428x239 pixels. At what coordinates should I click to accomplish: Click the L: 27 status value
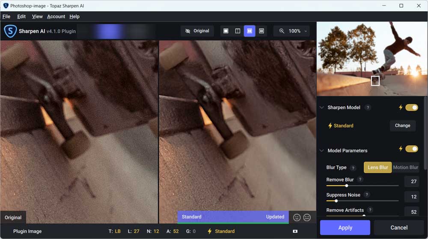tap(134, 231)
